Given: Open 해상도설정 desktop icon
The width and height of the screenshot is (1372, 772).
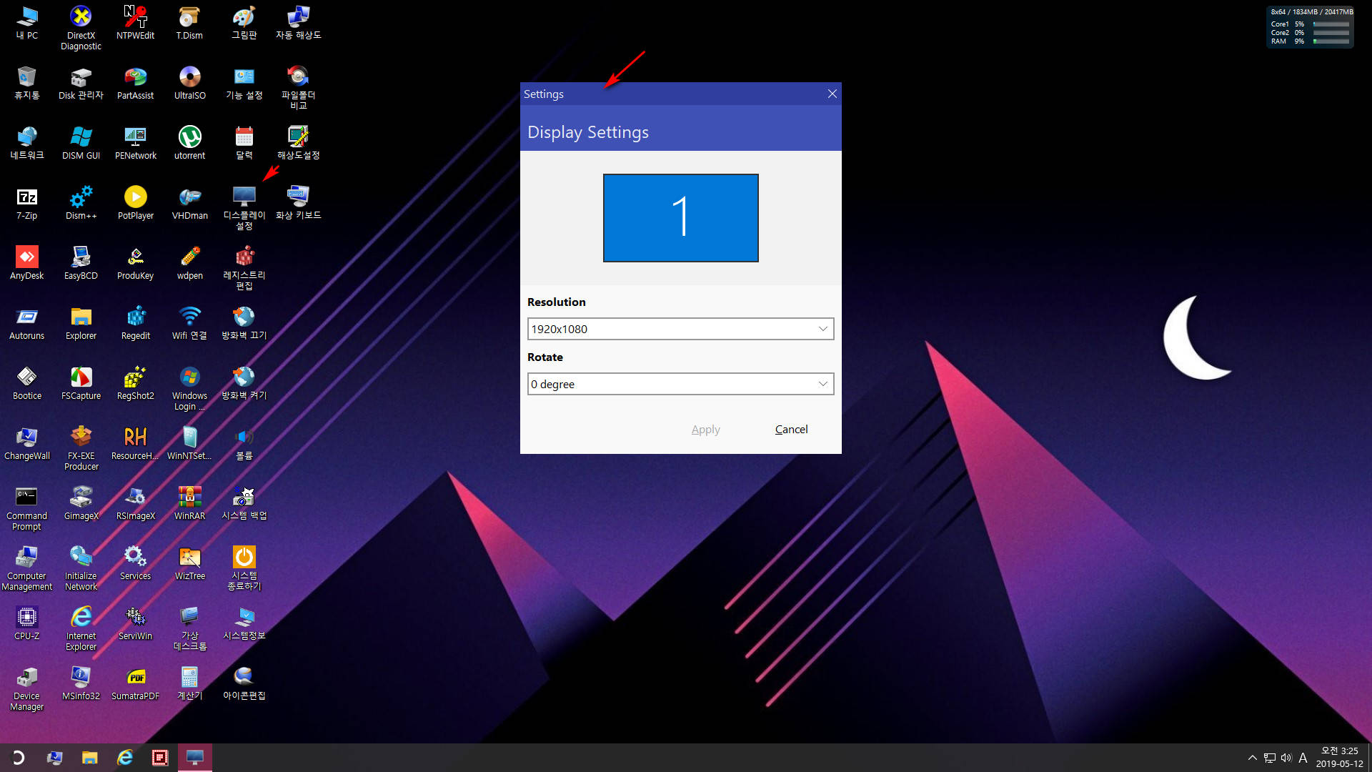Looking at the screenshot, I should pyautogui.click(x=298, y=142).
